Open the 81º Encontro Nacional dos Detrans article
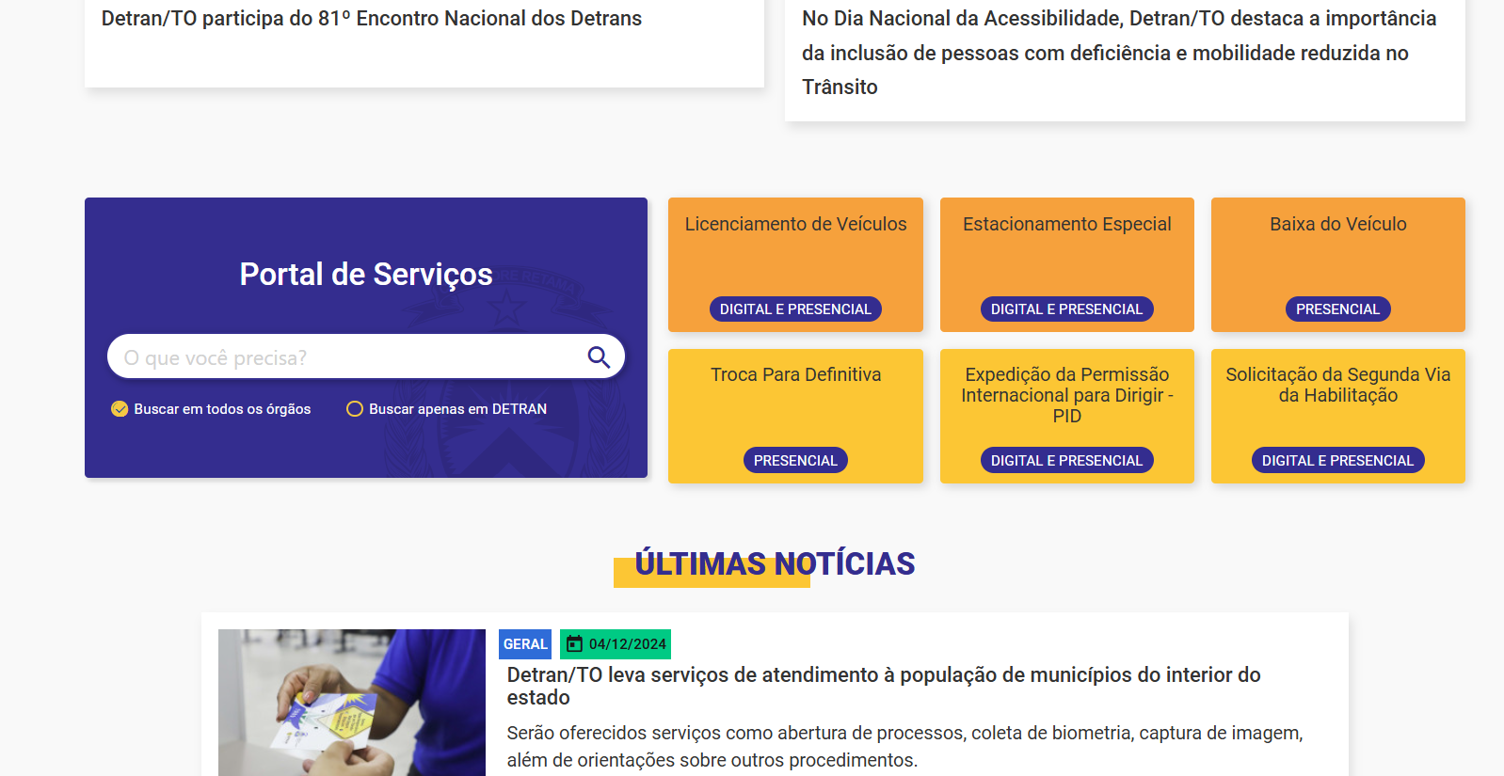This screenshot has width=1504, height=776. point(371,19)
